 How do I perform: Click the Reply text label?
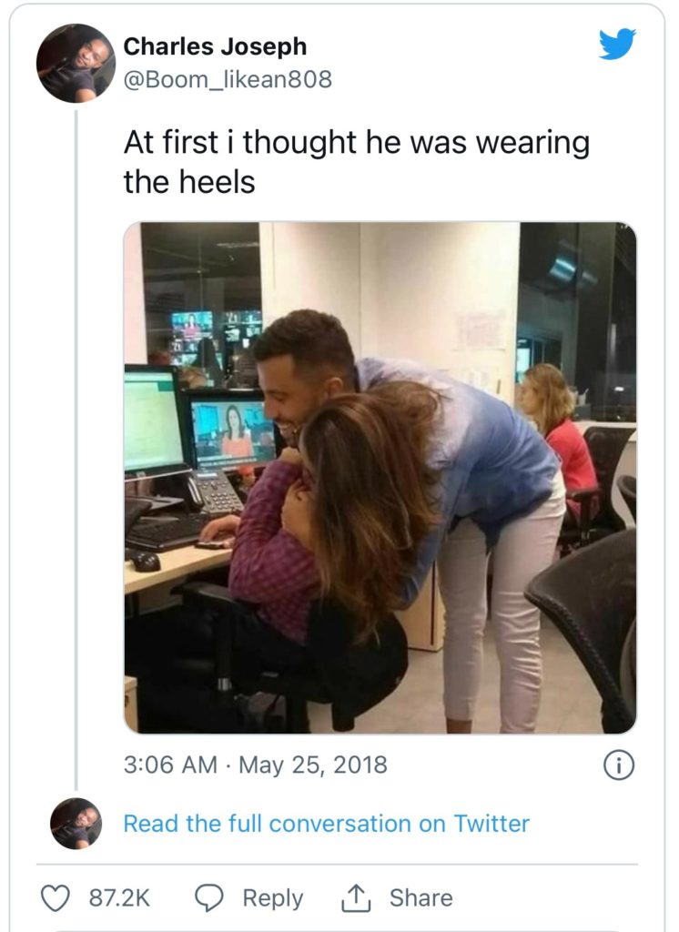coord(272,898)
